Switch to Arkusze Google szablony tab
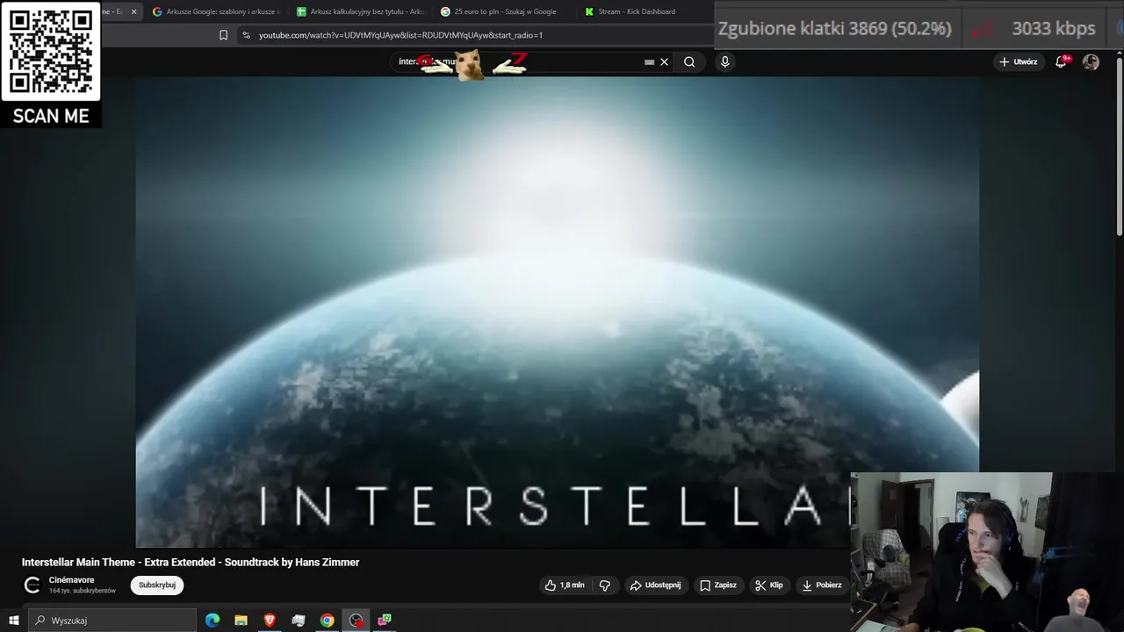This screenshot has width=1124, height=632. (x=215, y=11)
